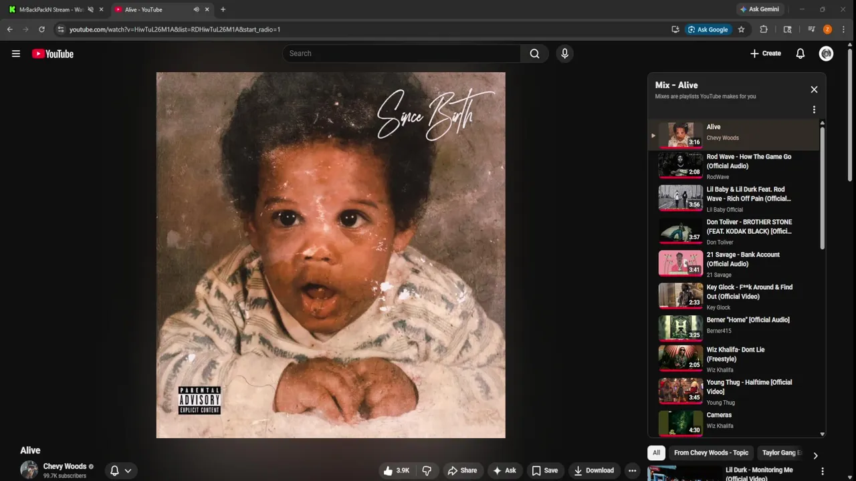
Task: Open the browser media controls icon
Action: pyautogui.click(x=811, y=29)
